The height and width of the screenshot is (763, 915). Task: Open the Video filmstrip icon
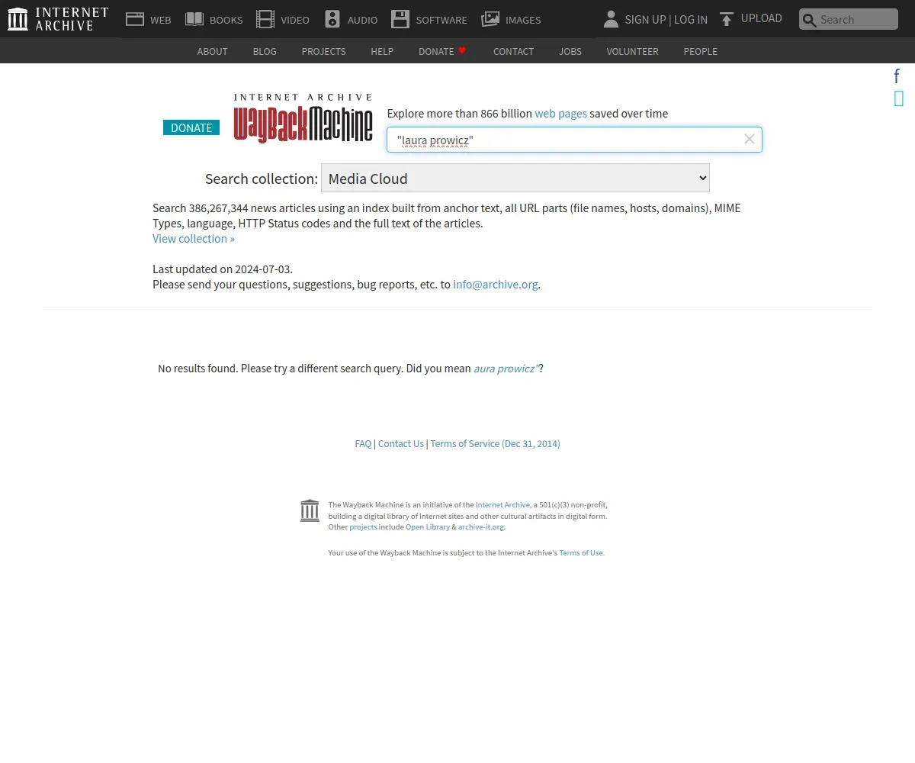(x=265, y=19)
